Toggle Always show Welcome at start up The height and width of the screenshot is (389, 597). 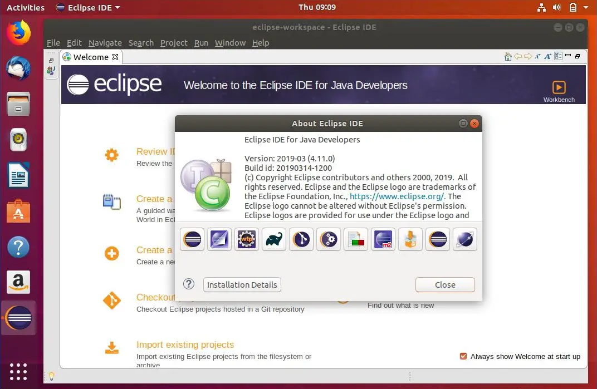463,356
